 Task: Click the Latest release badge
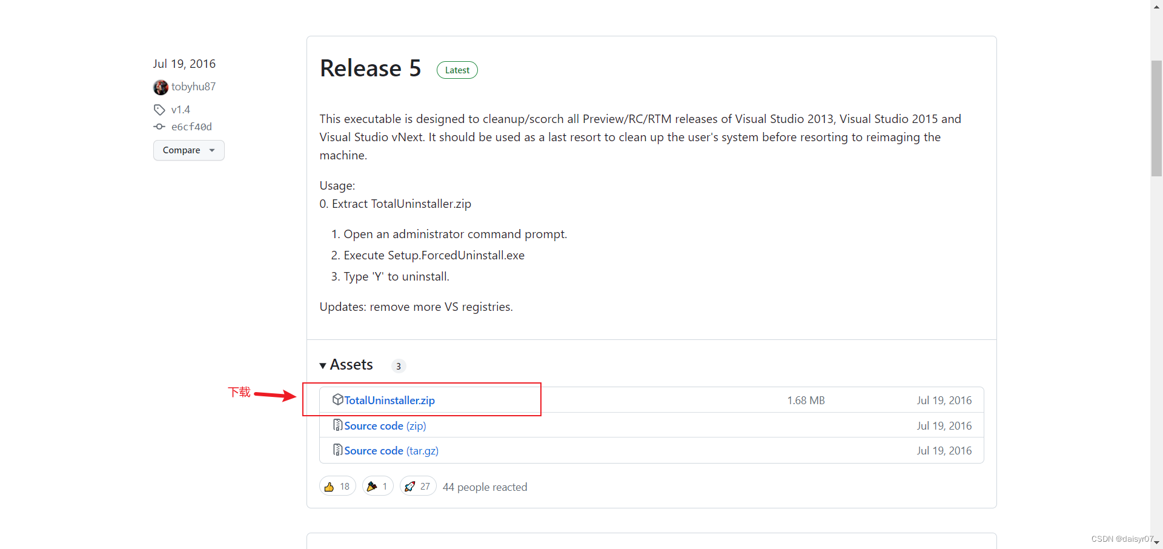click(457, 70)
